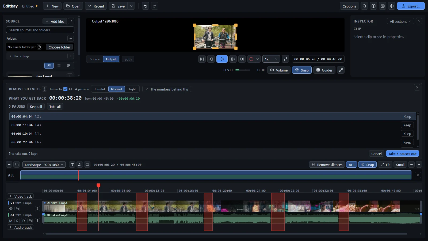Solo the A1 audio track
The width and height of the screenshot is (428, 241).
(x=17, y=221)
